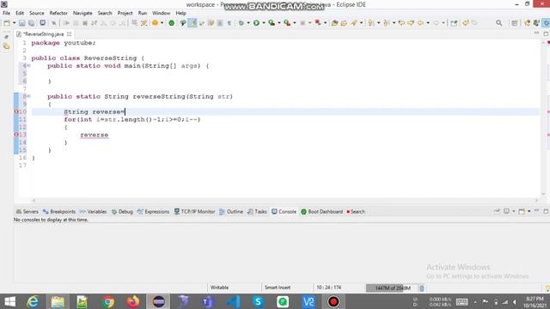Screen dimensions: 550x309
Task: Click the Coverage run toolbar icon
Action: pyautogui.click(x=272, y=23)
